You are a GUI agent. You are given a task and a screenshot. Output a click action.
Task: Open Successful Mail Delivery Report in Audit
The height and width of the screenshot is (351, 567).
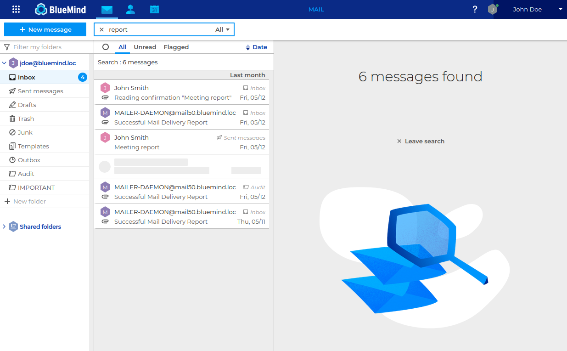(182, 192)
